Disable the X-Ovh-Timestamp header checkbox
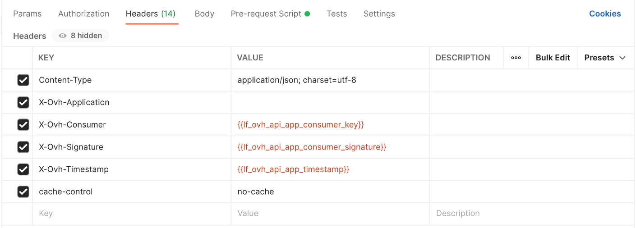Screen dimensions: 636x228 point(23,169)
